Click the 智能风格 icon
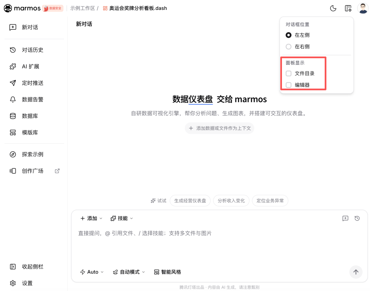The height and width of the screenshot is (291, 370). click(x=157, y=272)
